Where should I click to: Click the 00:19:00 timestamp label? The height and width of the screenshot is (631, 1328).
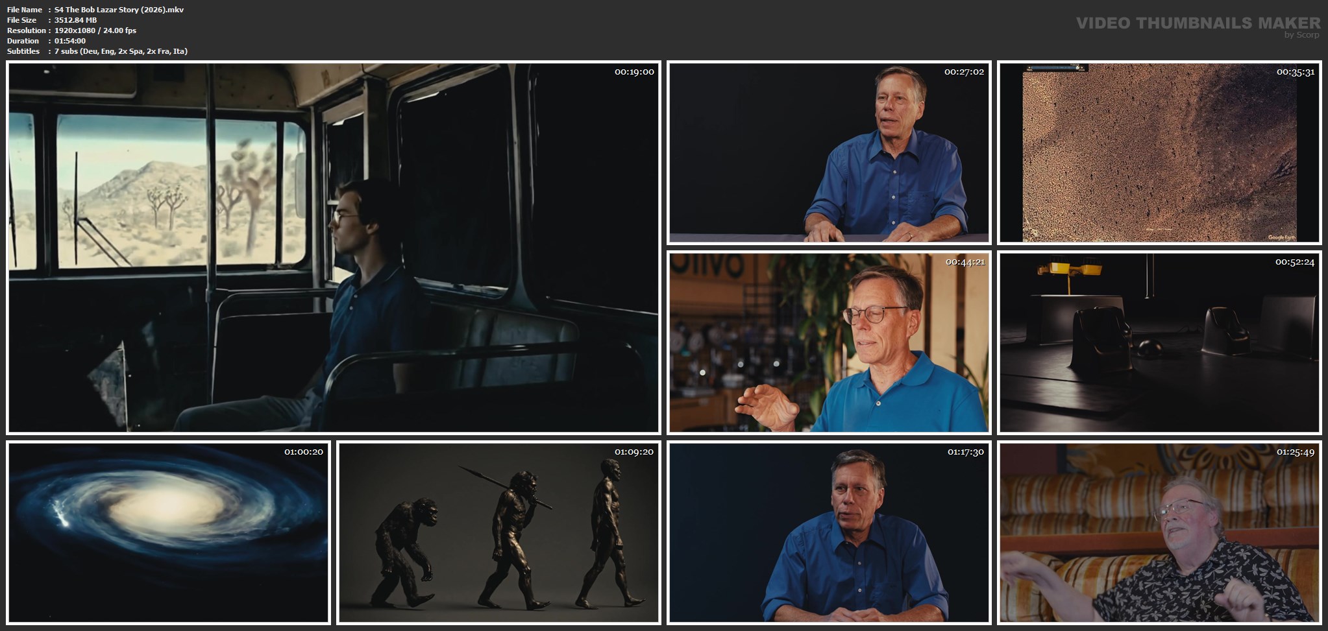click(633, 72)
